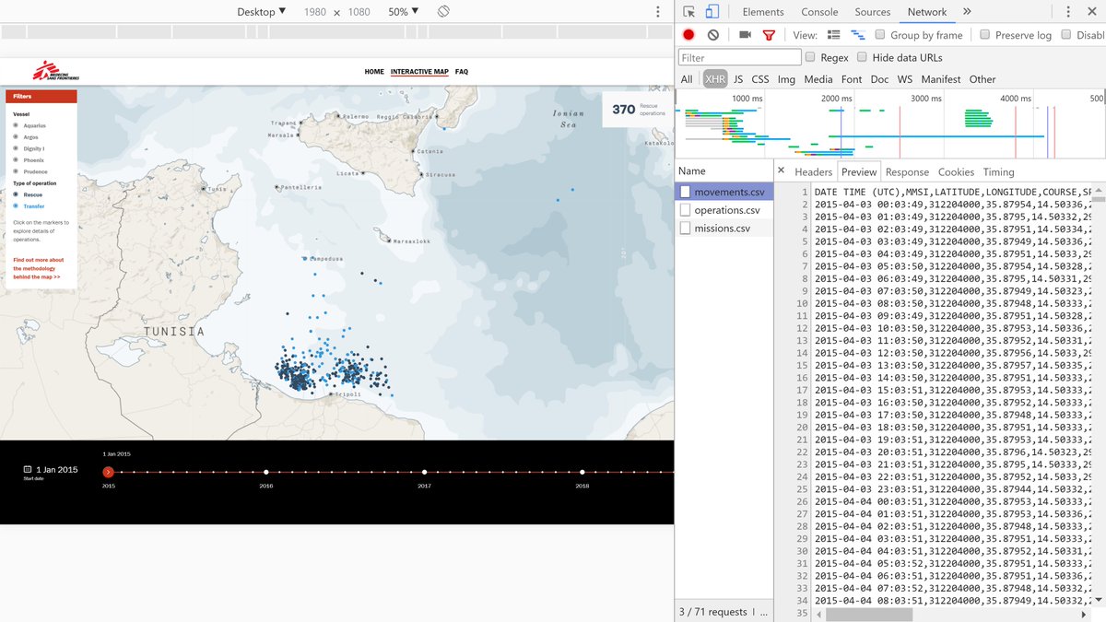This screenshot has width=1106, height=622.
Task: Click the capture screenshots camera icon
Action: coord(745,35)
